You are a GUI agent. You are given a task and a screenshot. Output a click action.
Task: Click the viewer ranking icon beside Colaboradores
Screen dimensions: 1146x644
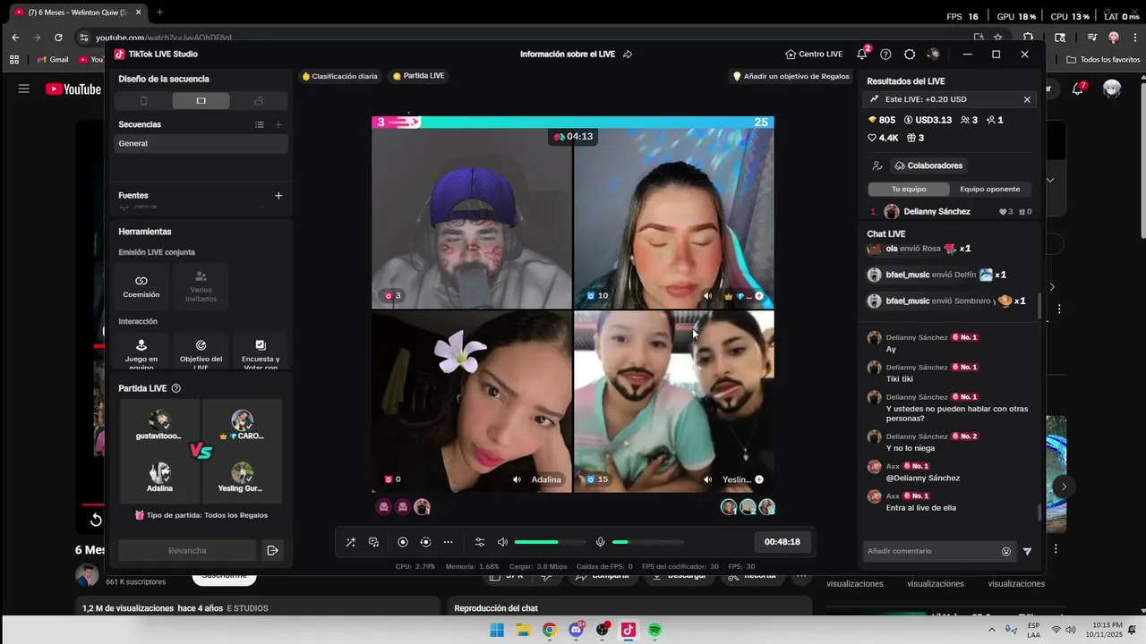(877, 165)
